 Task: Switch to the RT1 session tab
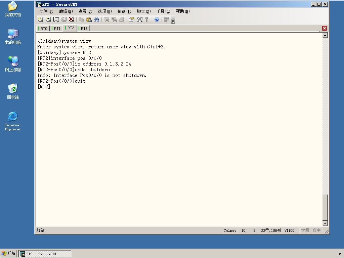56,29
